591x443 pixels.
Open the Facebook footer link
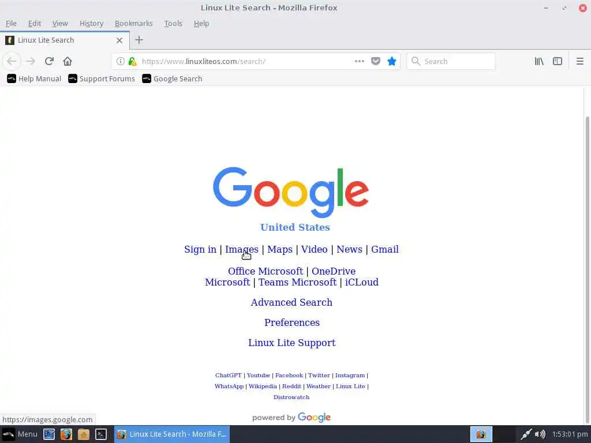click(289, 375)
